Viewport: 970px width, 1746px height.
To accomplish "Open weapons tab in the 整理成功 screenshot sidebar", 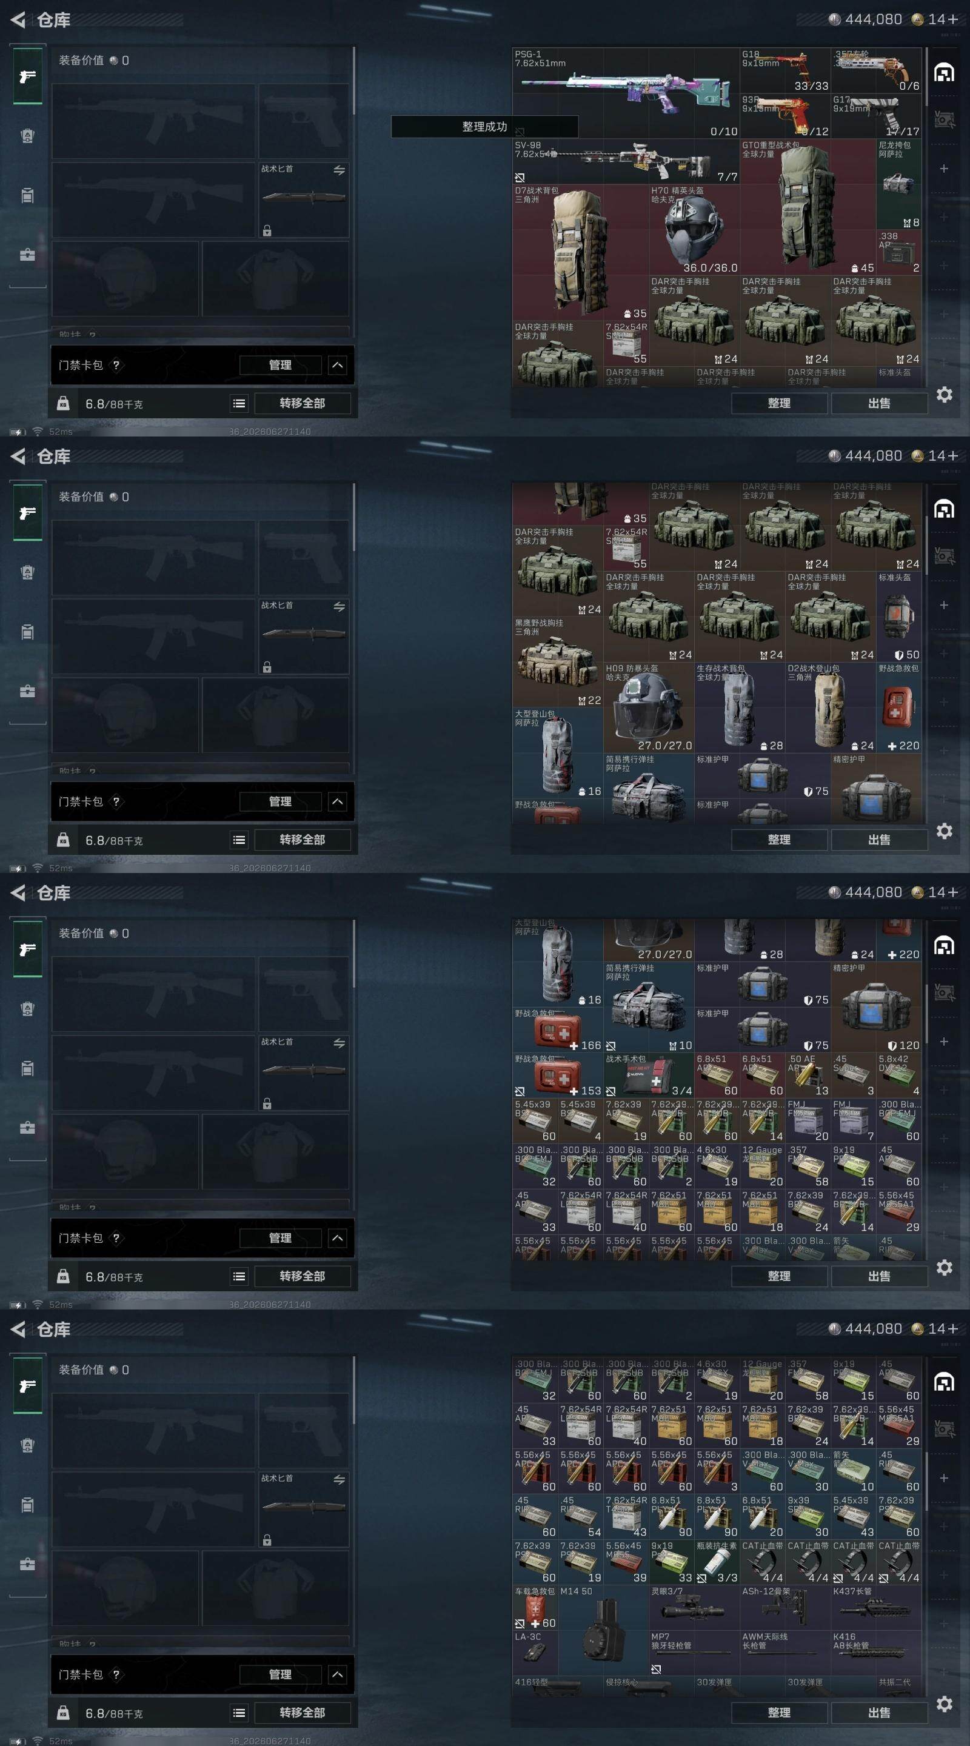I will coord(28,76).
